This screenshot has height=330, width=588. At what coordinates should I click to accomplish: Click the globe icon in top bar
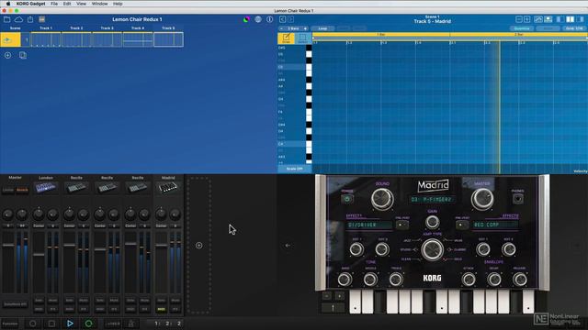(258, 19)
